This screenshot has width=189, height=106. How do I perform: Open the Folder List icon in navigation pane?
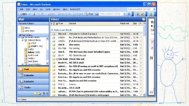[x=39, y=94]
